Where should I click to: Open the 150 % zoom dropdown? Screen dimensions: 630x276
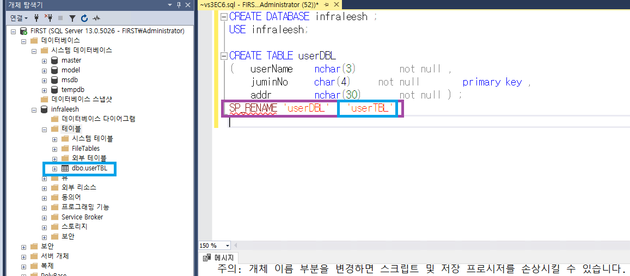pos(228,246)
